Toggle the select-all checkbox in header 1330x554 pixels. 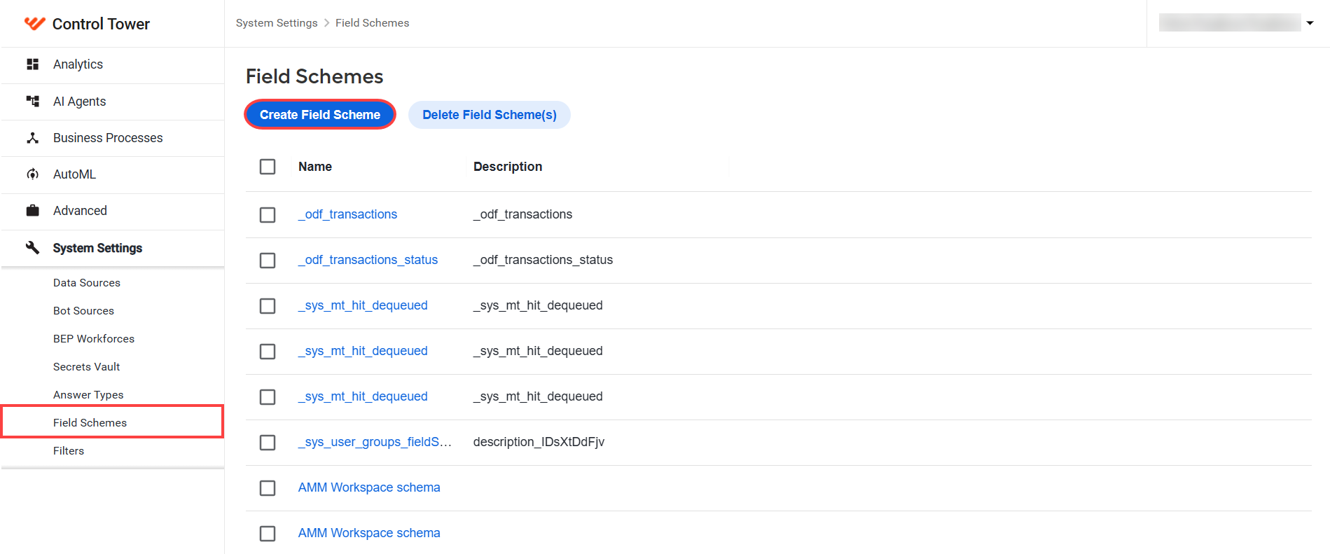coord(268,167)
